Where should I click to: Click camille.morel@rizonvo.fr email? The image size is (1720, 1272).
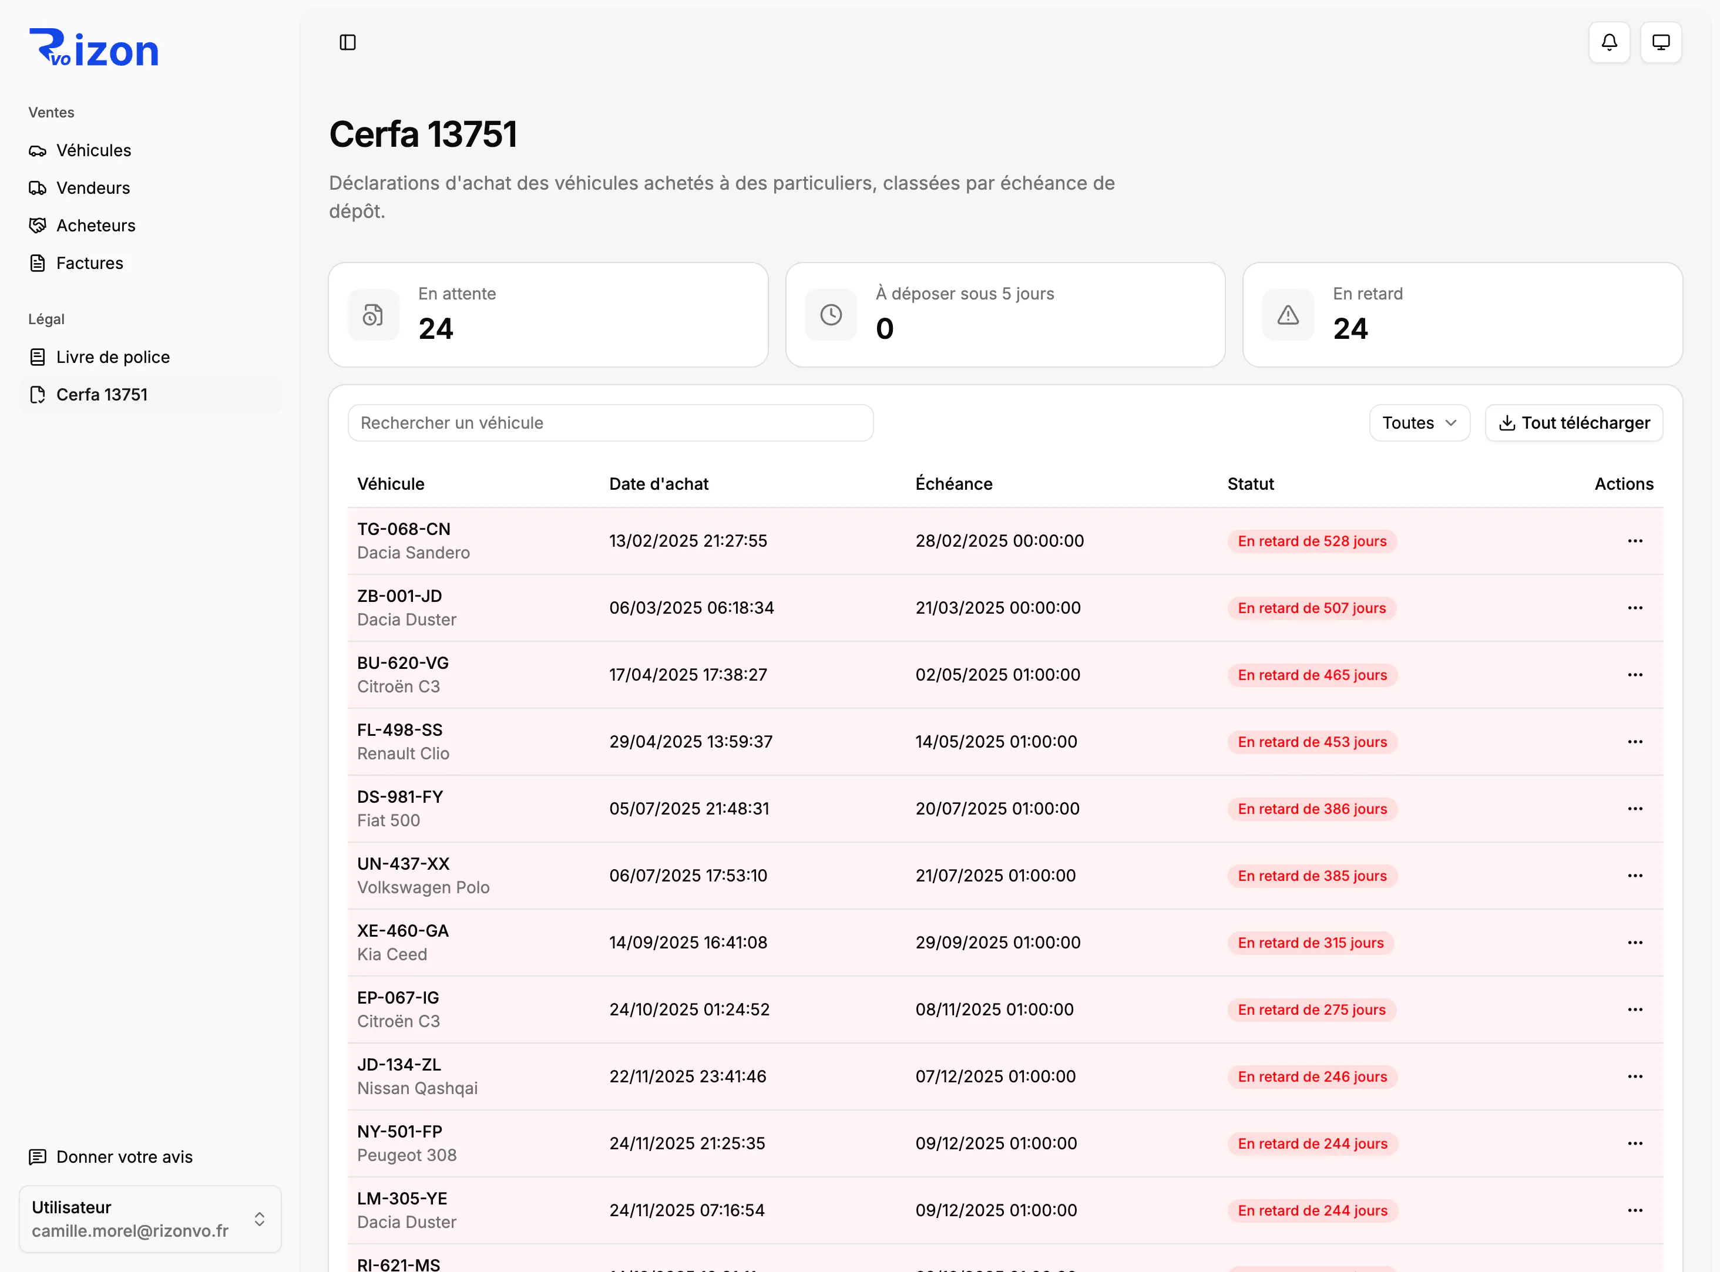pyautogui.click(x=130, y=1231)
